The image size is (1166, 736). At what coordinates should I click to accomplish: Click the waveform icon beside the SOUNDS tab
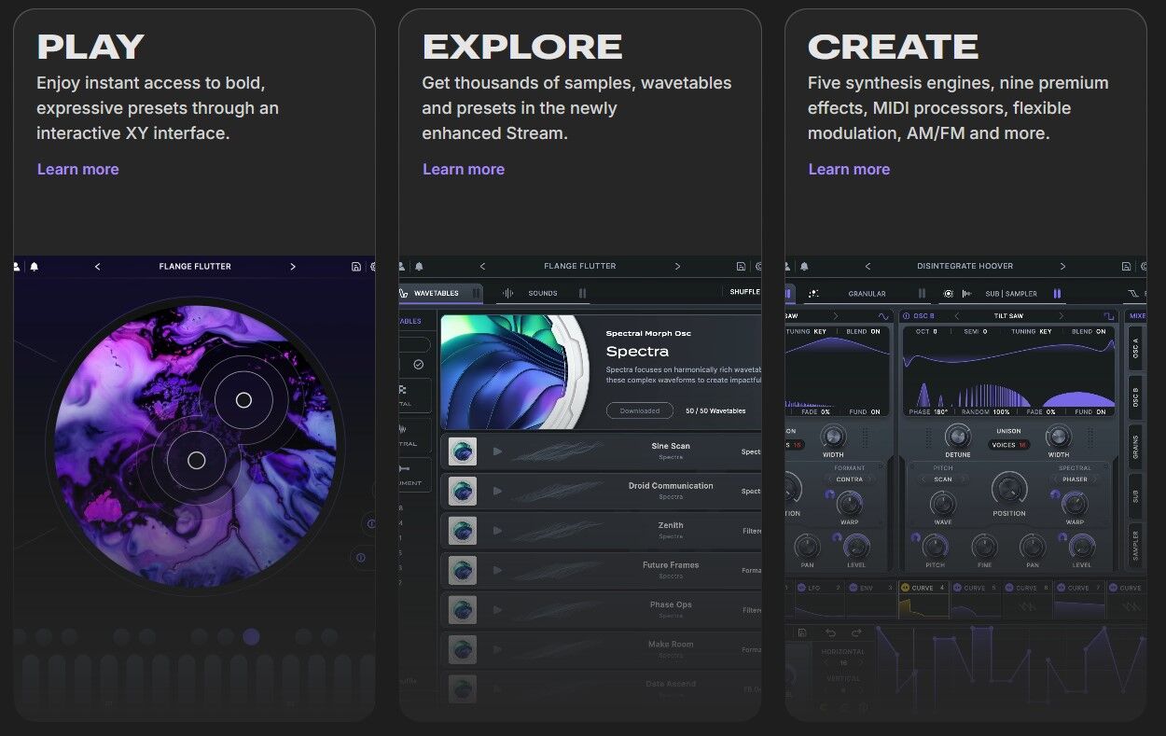tap(508, 293)
